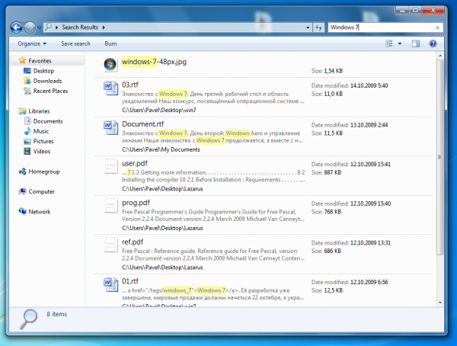Click the Network icon
The height and width of the screenshot is (346, 457).
(22, 211)
